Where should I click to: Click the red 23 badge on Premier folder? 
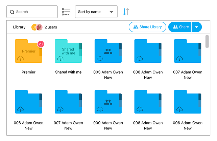(x=41, y=44)
